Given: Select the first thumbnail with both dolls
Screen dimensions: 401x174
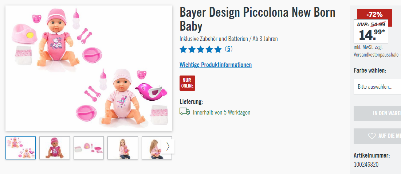Looking at the screenshot, I should 21,148.
